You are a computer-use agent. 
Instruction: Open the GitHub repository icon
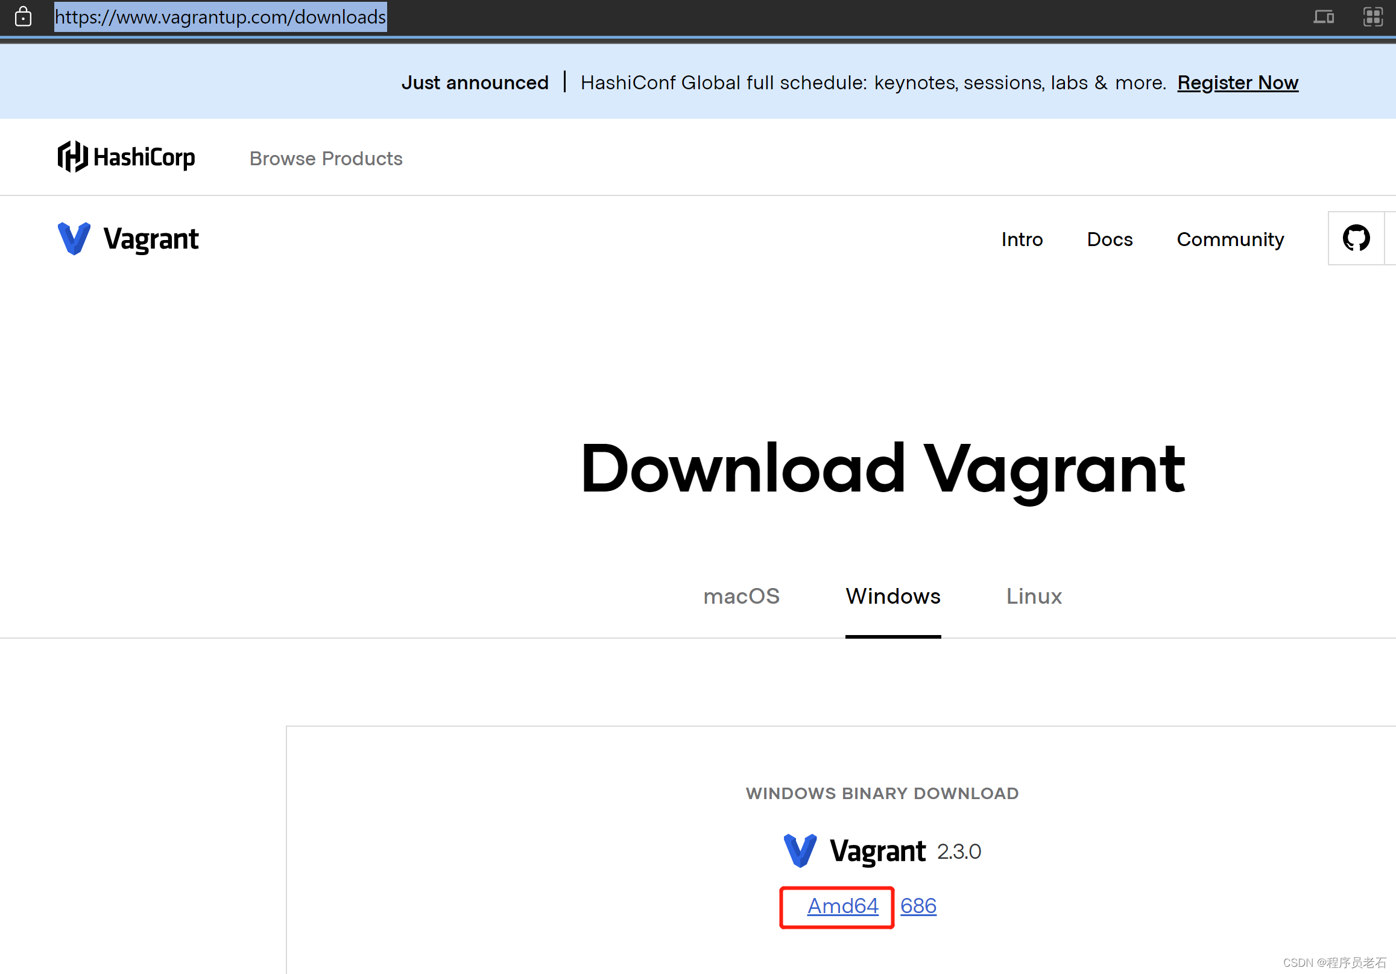click(1355, 238)
